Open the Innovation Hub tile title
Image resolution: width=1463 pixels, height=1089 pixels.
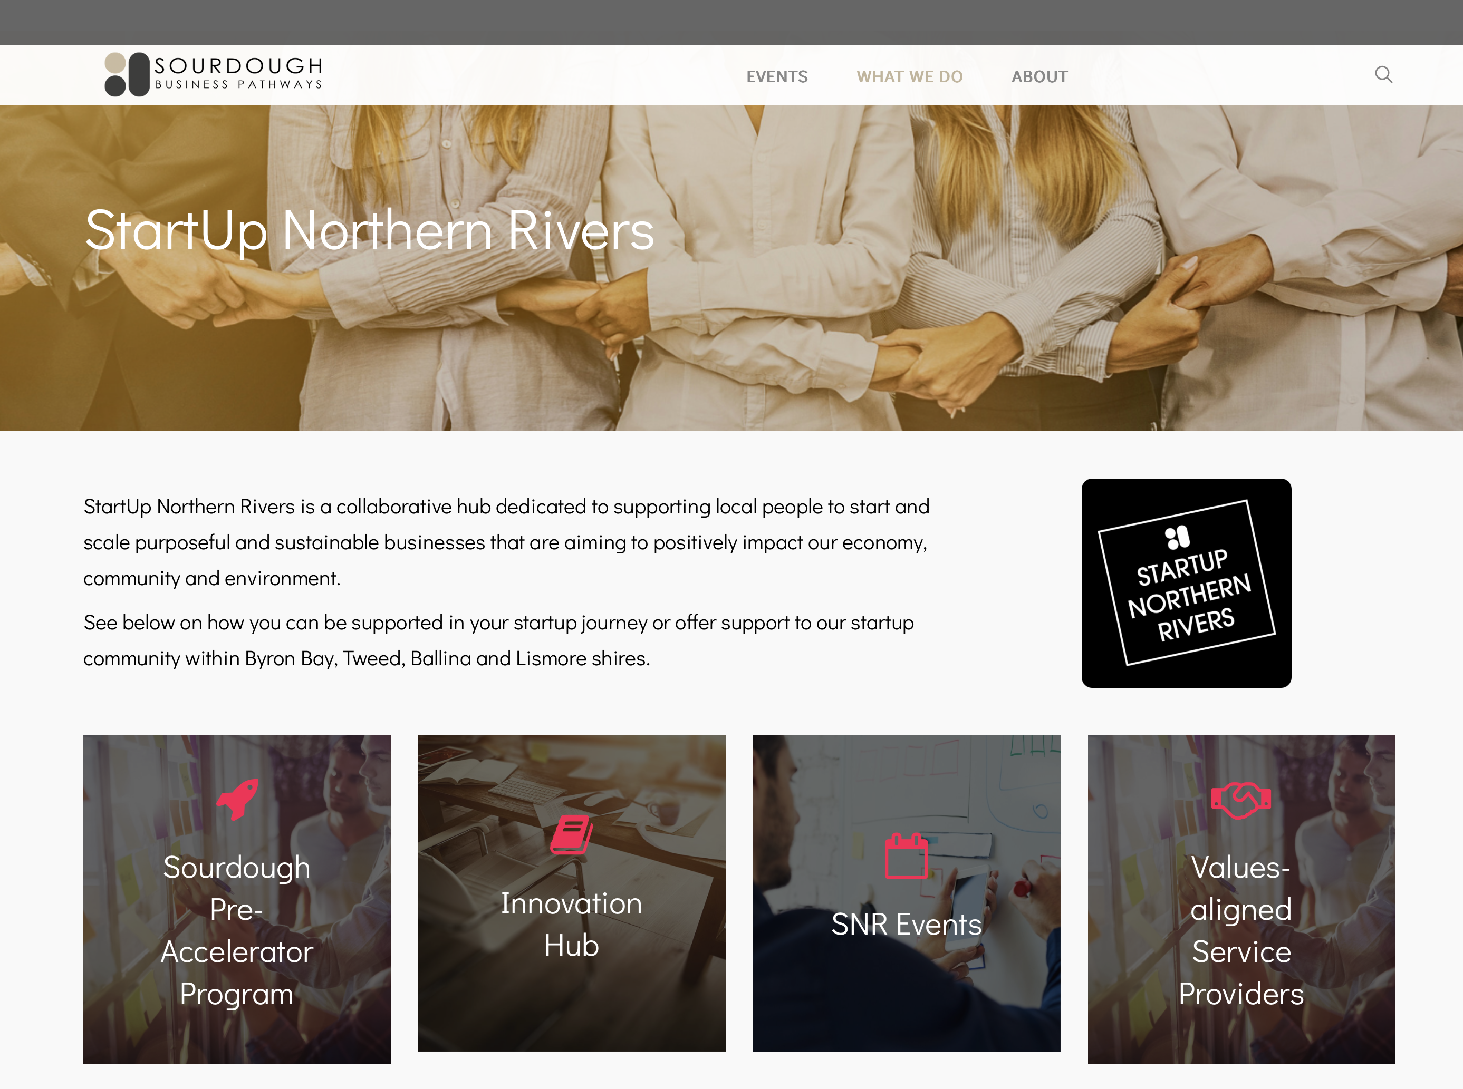point(571,923)
